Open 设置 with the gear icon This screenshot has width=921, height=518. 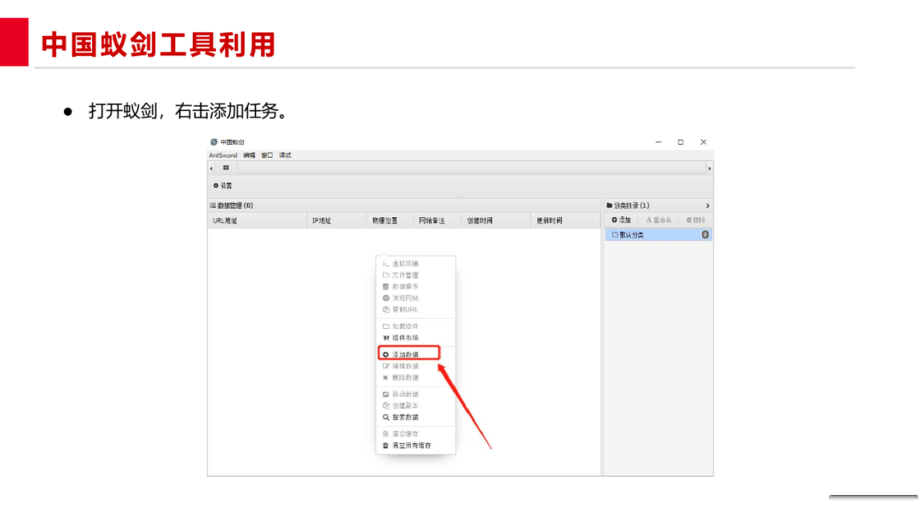point(223,186)
